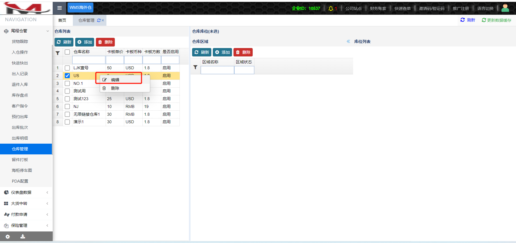The width and height of the screenshot is (516, 243).
Task: Click red 删除 button in warehouse list toolbar
Action: [x=105, y=42]
